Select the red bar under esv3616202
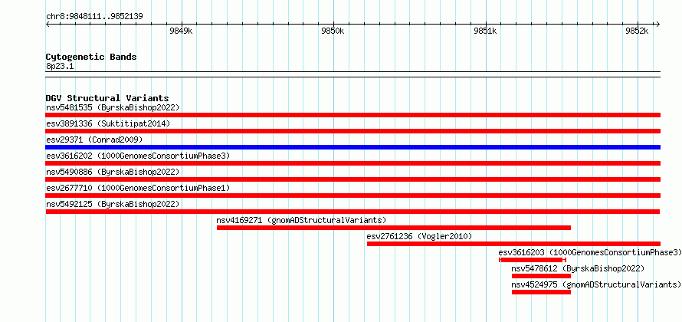The width and height of the screenshot is (682, 322). [352, 163]
